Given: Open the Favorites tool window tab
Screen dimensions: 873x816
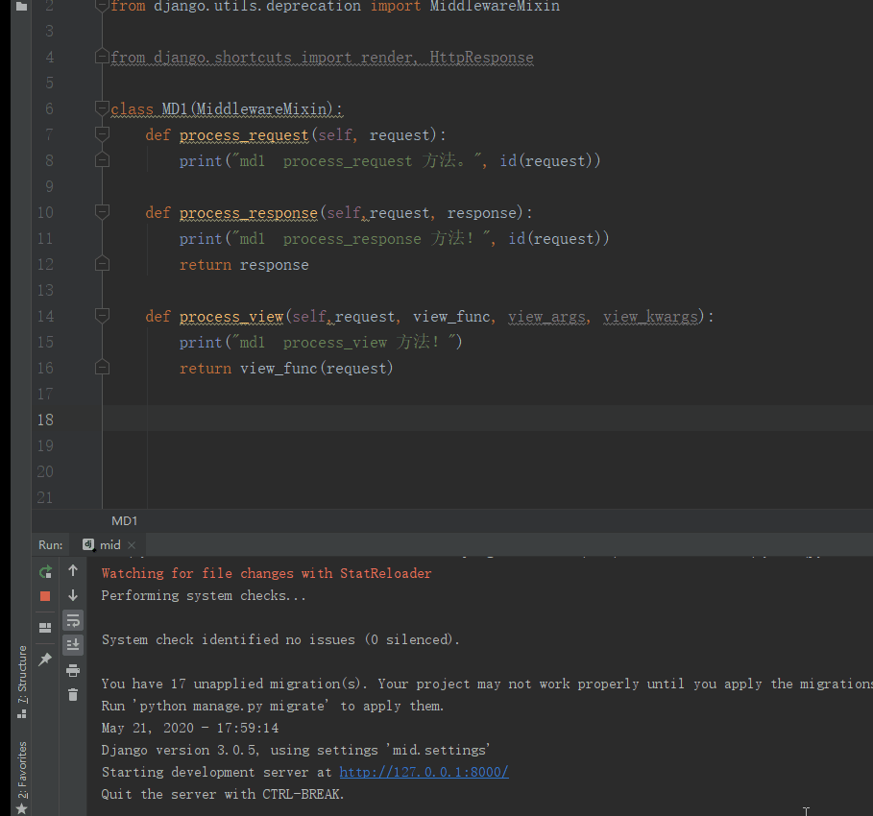Looking at the screenshot, I should (x=22, y=770).
